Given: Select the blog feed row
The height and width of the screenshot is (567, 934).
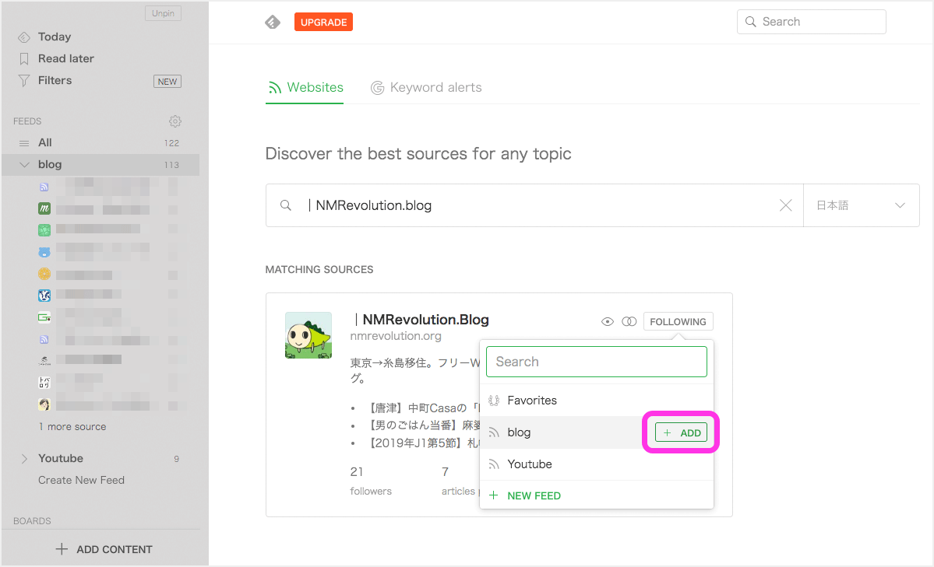Looking at the screenshot, I should [x=100, y=165].
